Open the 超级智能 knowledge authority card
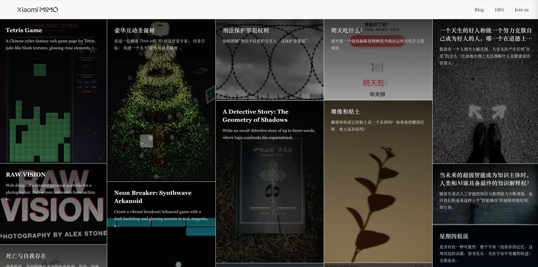Viewport: 538px width, 267px height. click(x=484, y=179)
